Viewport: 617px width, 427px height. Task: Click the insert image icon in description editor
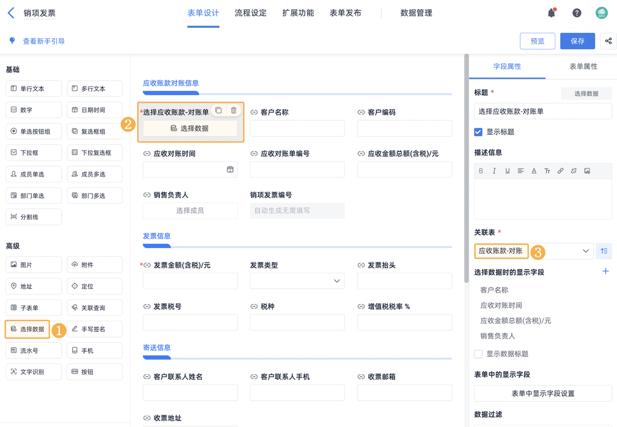click(587, 171)
